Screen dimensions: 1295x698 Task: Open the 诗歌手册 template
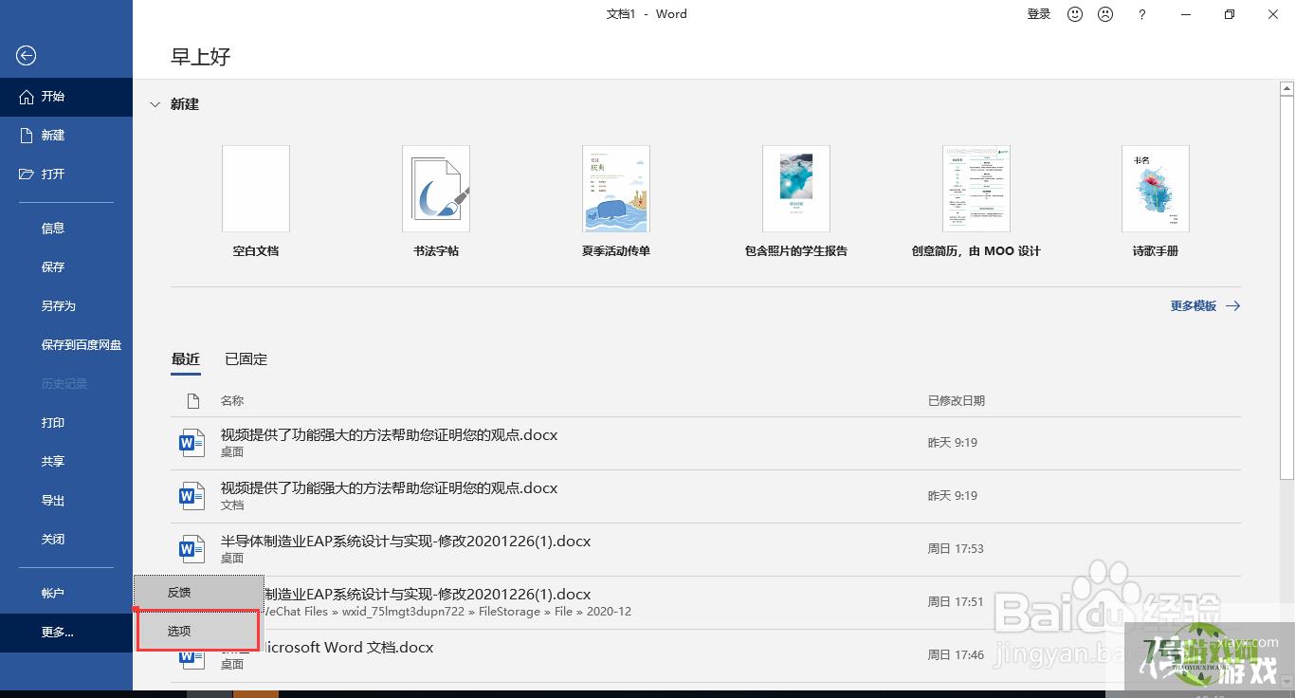click(x=1156, y=201)
